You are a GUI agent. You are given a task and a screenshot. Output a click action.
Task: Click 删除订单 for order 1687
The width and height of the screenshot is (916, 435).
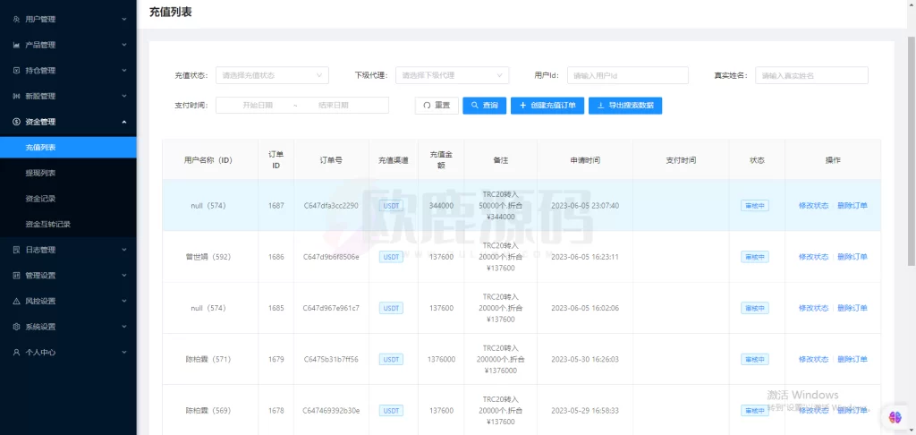[852, 206]
